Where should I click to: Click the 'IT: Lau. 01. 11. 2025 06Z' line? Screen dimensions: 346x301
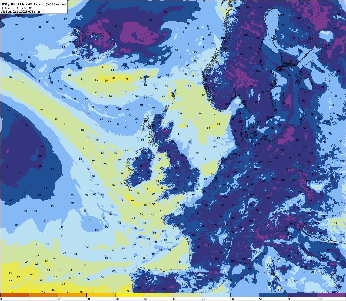click(17, 8)
